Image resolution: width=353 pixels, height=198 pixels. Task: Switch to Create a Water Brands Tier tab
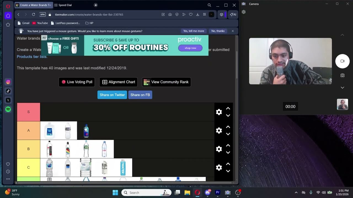point(33,5)
